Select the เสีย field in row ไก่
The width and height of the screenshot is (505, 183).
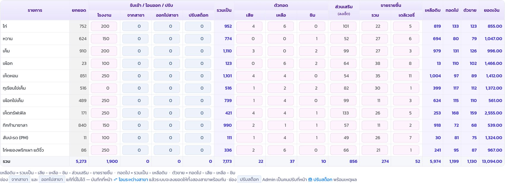[249, 26]
